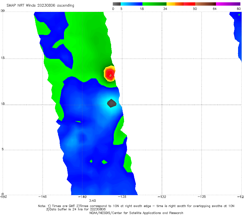This screenshot has height=215, width=244.
Task: Click the color bar label "34"
Action: tap(165, 9)
